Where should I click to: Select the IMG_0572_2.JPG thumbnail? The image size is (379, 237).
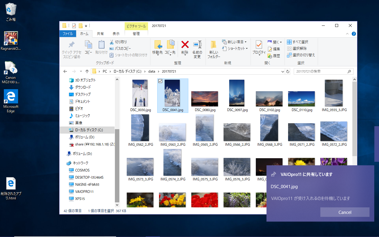point(334,134)
